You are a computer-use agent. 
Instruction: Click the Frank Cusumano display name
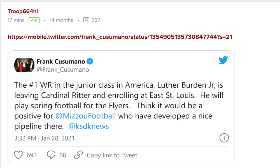coord(60,61)
